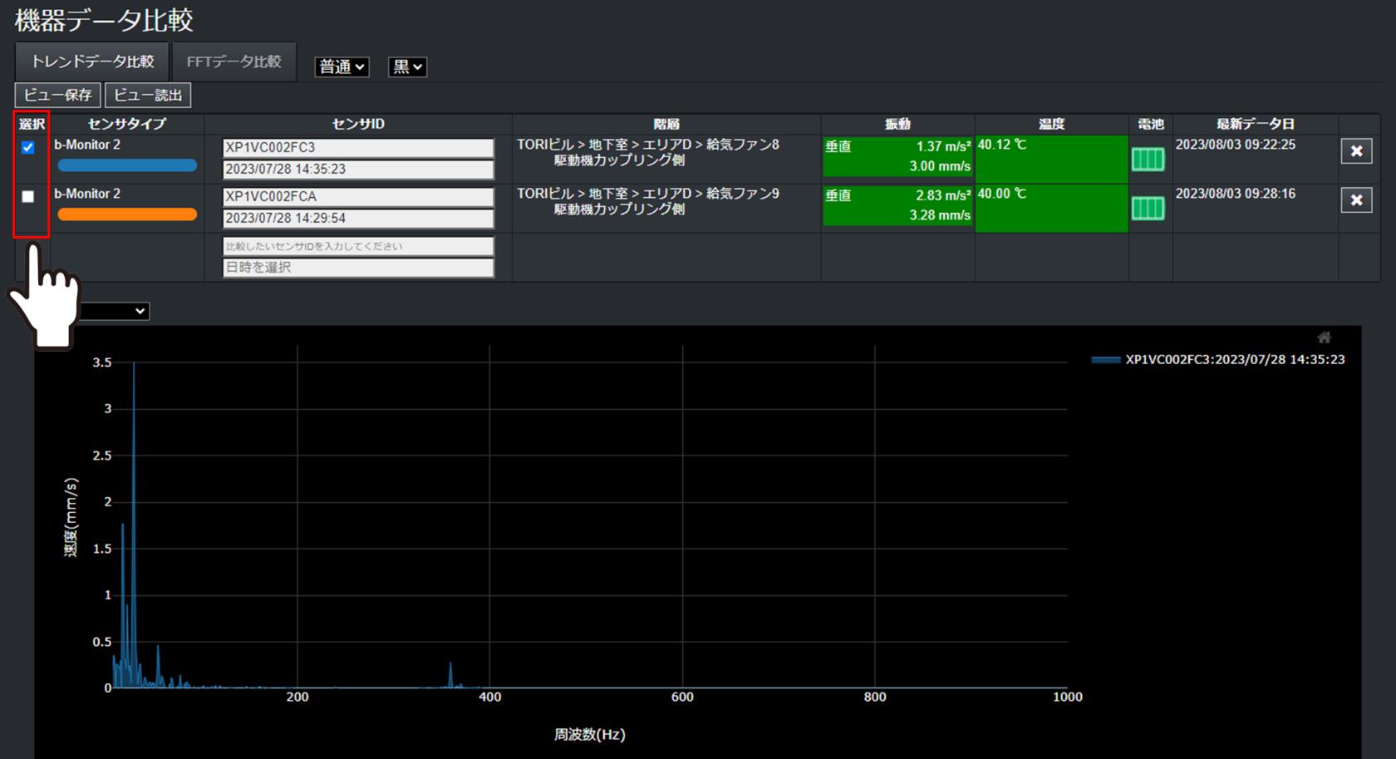Click the 振動 column header
The height and width of the screenshot is (759, 1396).
[897, 124]
